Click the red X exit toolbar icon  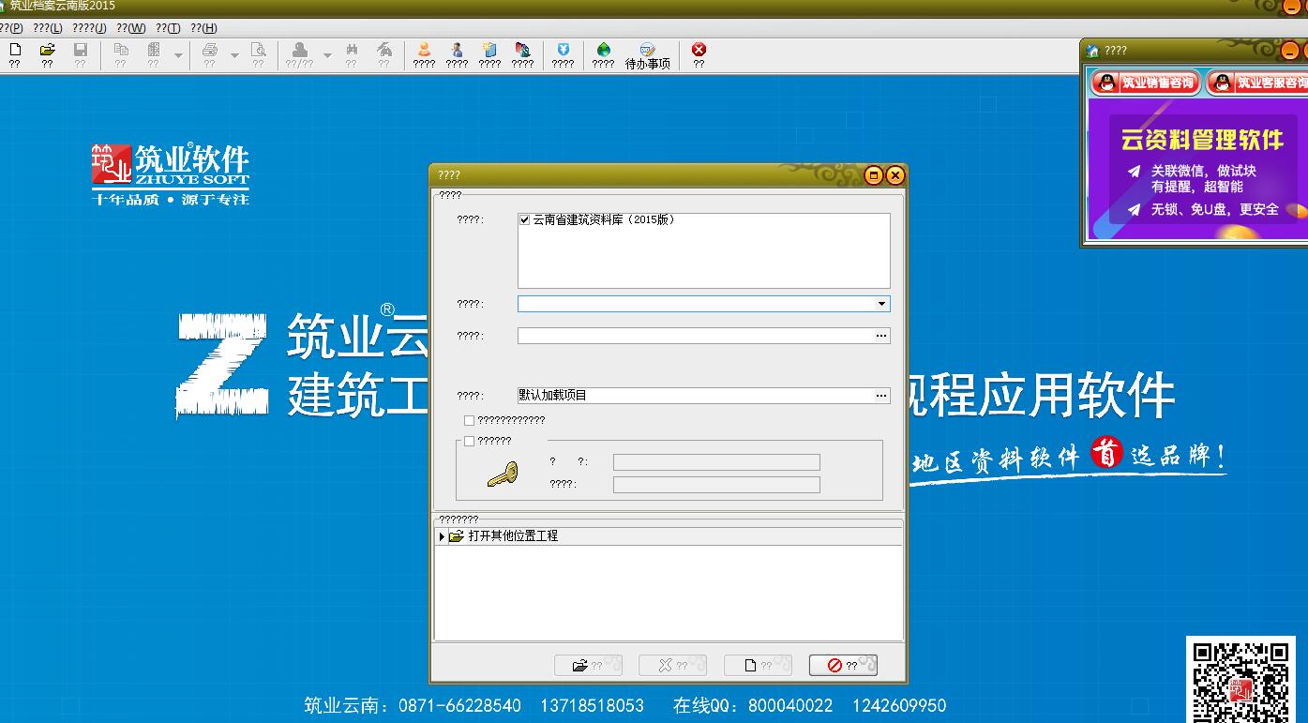coord(698,51)
